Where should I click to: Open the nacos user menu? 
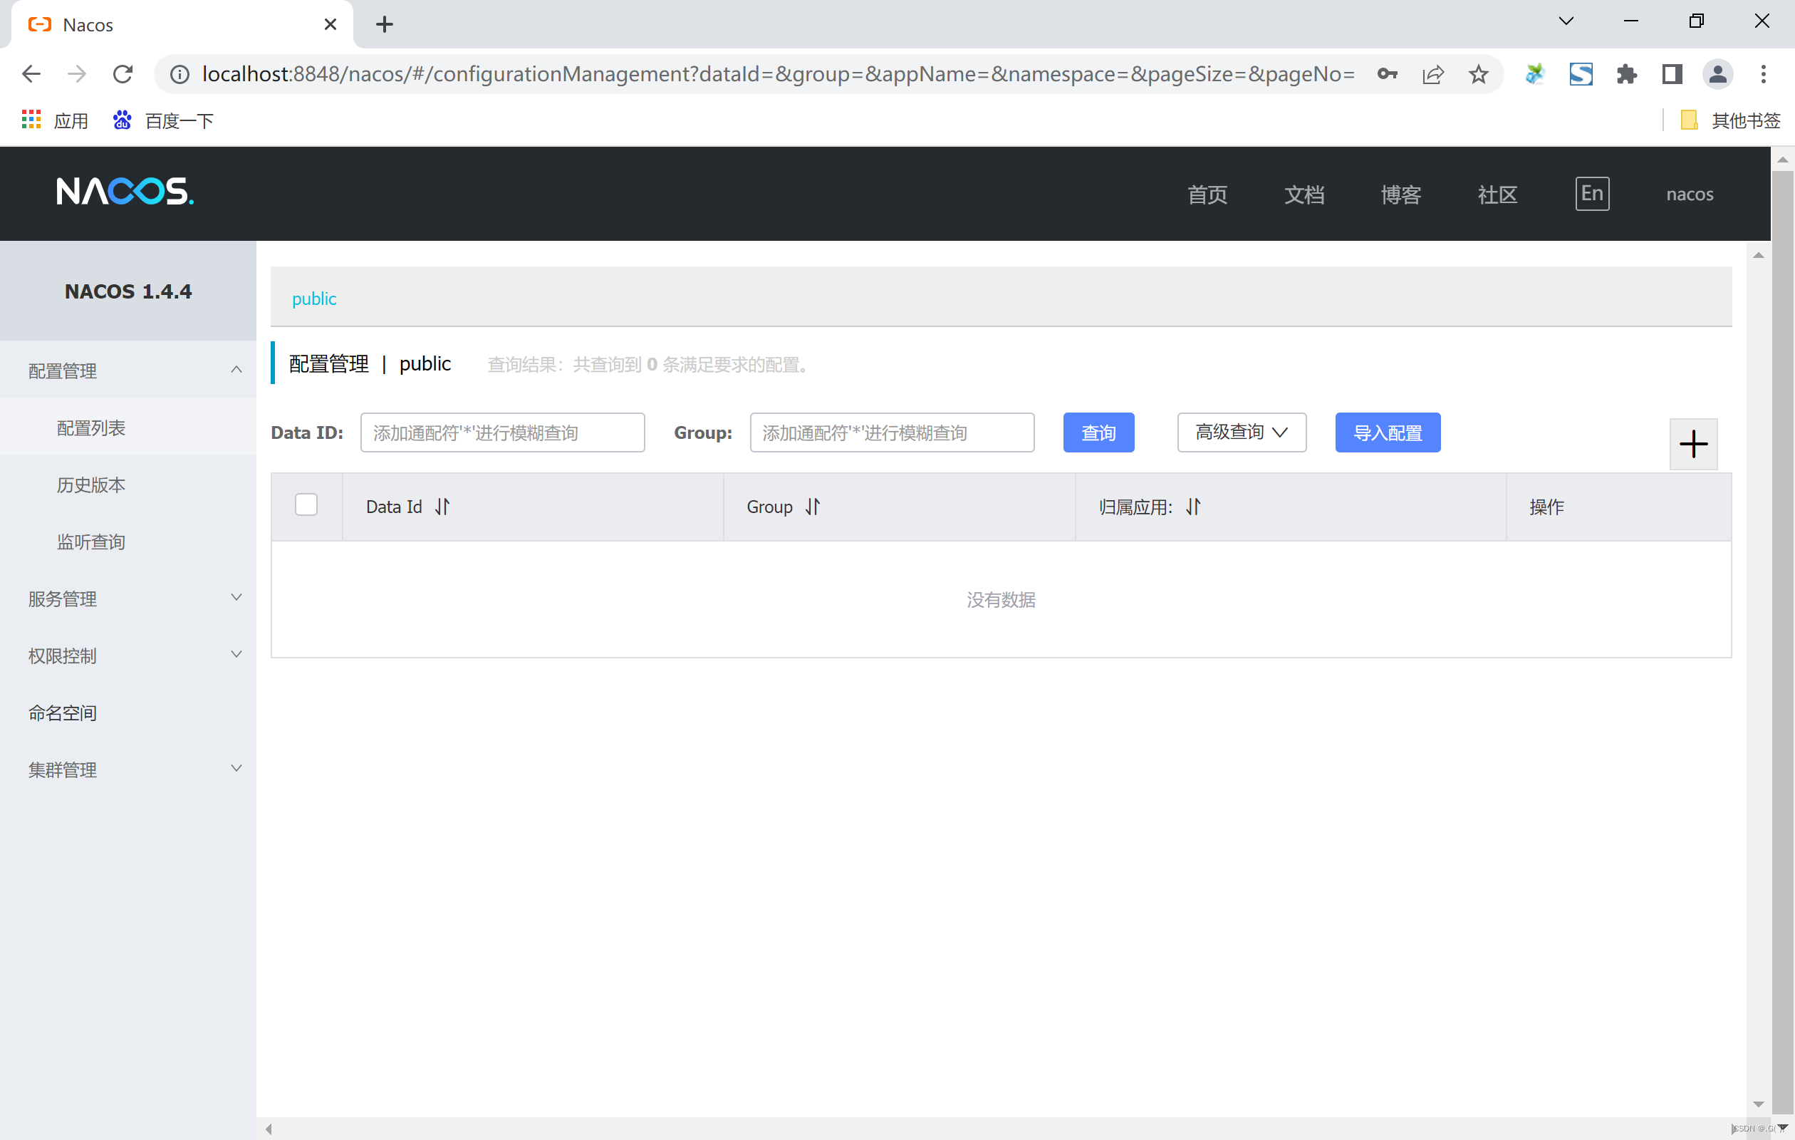tap(1689, 195)
